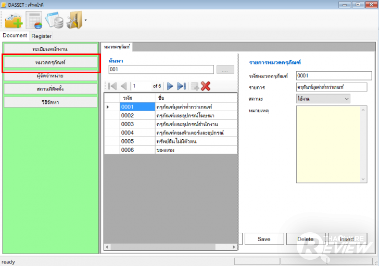The height and width of the screenshot is (266, 379).
Task: Open the folder with plus toolbar icon
Action: [x=14, y=20]
